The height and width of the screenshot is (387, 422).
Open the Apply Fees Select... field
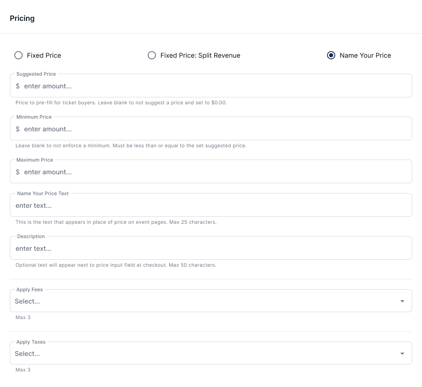pyautogui.click(x=211, y=301)
